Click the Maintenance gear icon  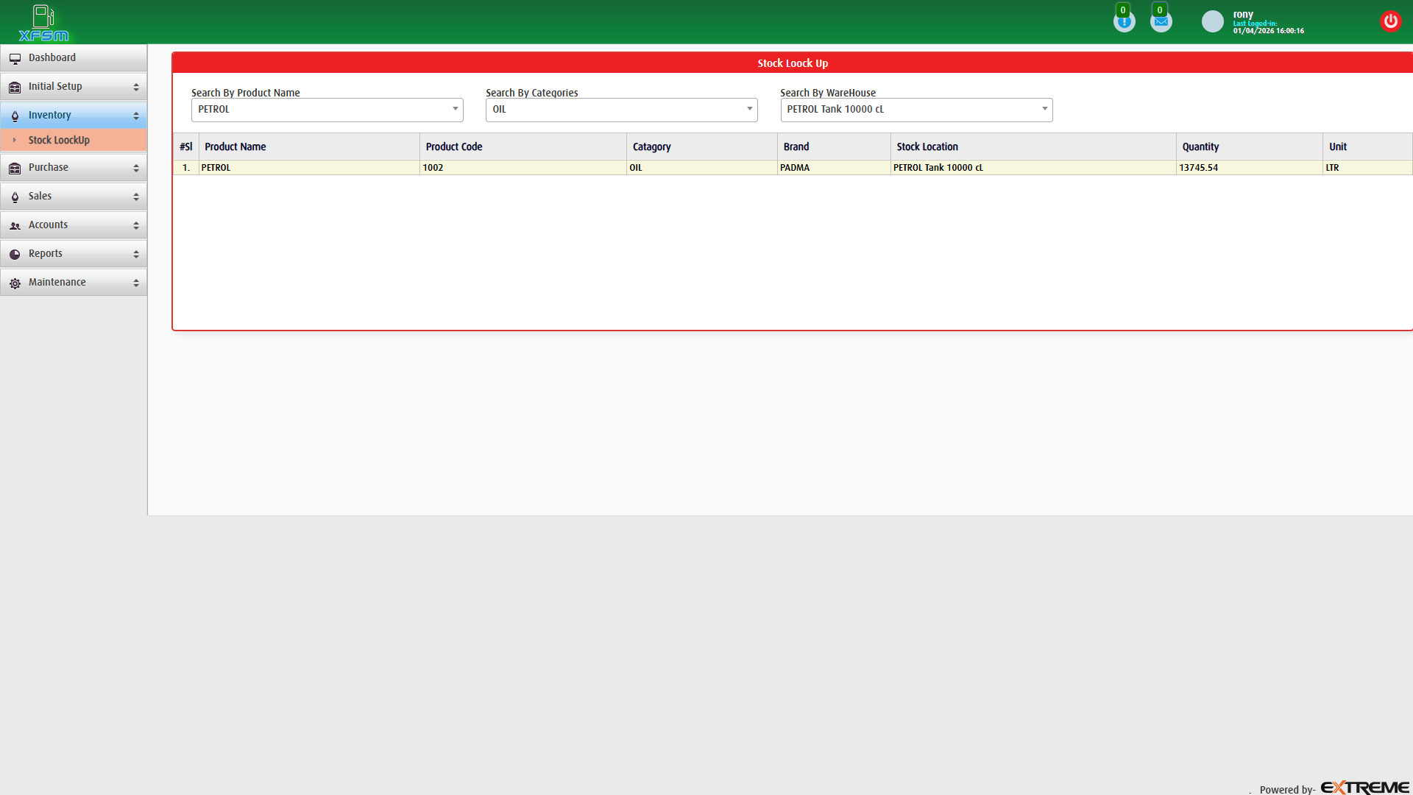(15, 283)
